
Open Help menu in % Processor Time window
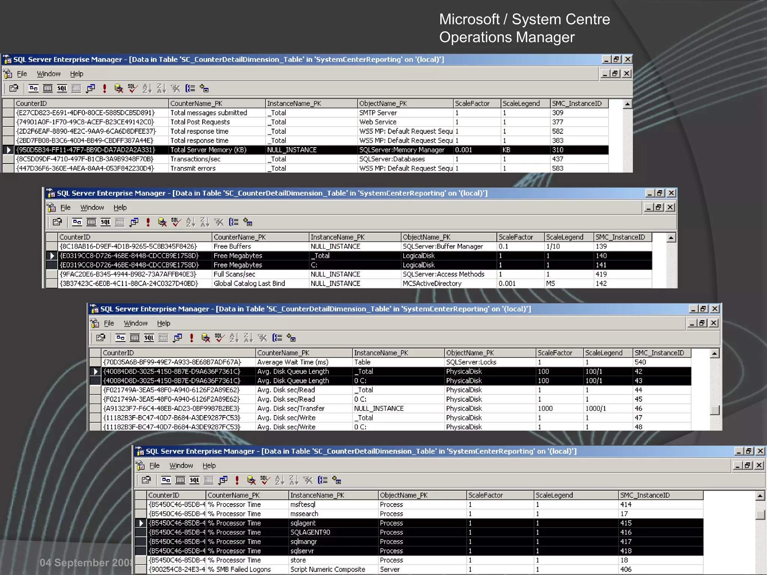209,465
